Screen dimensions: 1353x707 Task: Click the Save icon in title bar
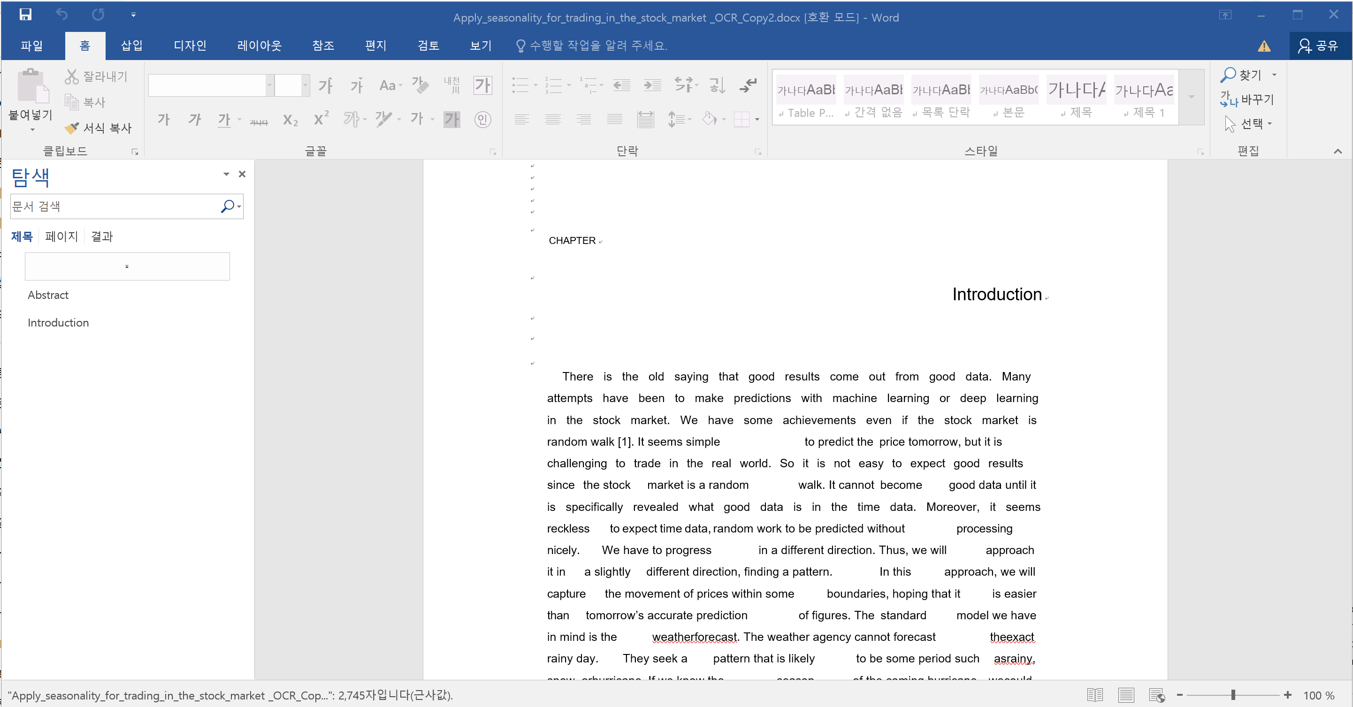point(25,15)
